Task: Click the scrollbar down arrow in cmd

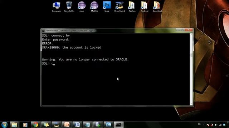Action: [x=191, y=104]
